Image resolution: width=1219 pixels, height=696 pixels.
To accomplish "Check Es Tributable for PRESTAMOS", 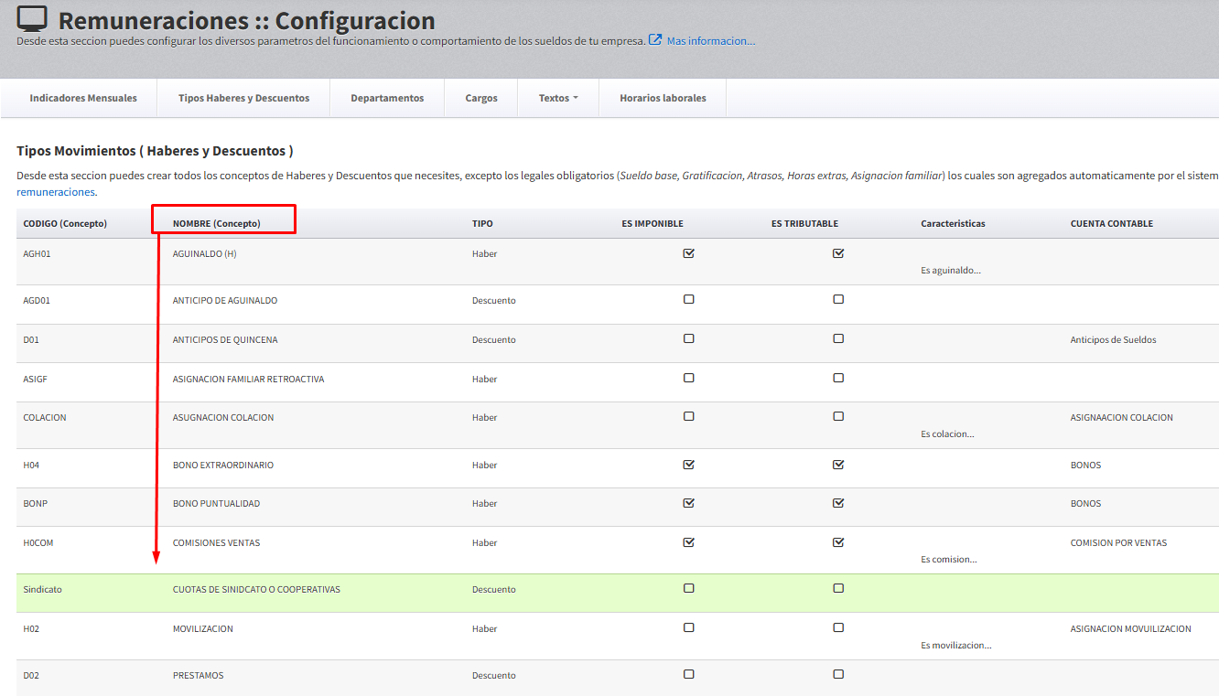I will 838,674.
